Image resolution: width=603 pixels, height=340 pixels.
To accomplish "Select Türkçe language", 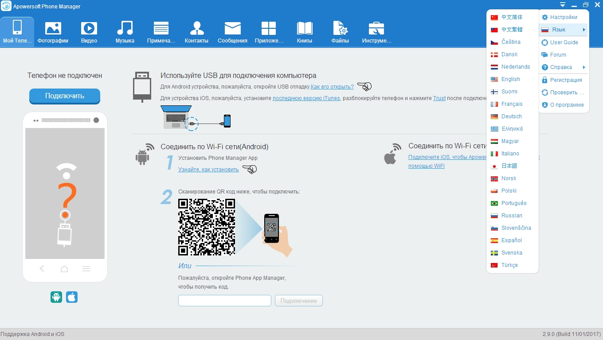I will pos(512,265).
